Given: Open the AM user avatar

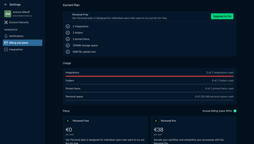Looking at the screenshot, I should click(8, 14).
